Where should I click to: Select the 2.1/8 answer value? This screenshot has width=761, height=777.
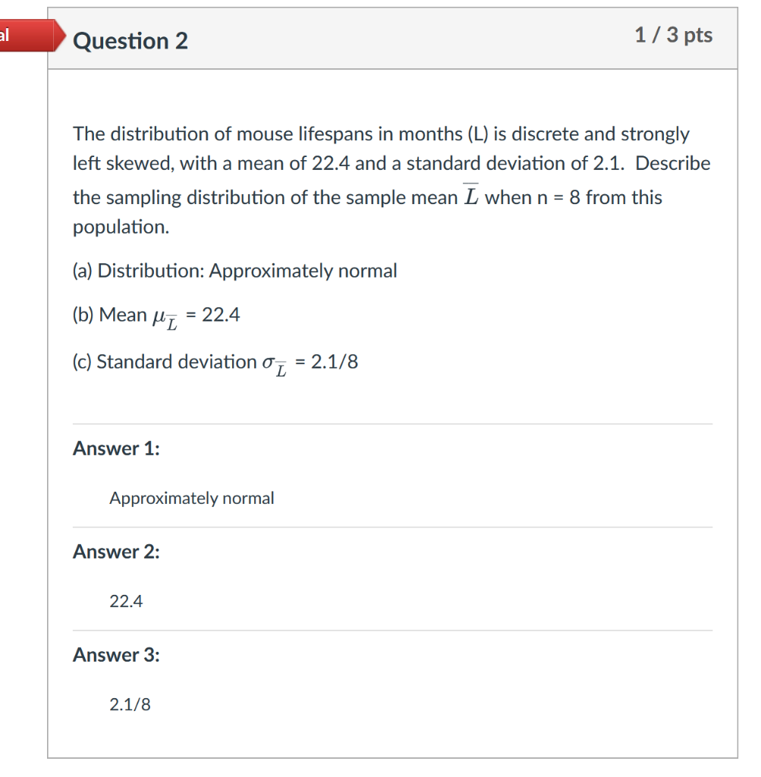(x=130, y=704)
